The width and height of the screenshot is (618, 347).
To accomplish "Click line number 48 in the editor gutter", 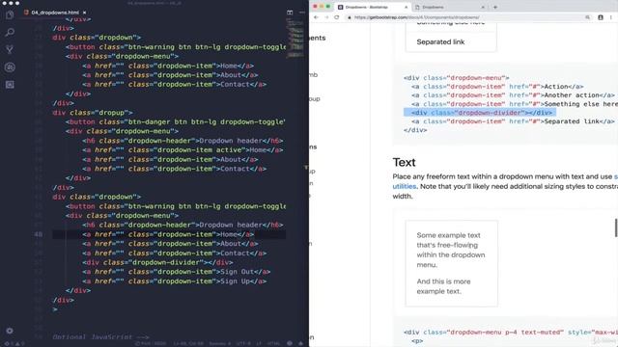I will pyautogui.click(x=39, y=234).
